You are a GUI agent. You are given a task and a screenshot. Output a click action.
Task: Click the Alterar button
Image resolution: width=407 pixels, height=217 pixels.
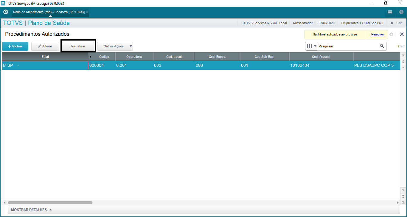pyautogui.click(x=45, y=46)
